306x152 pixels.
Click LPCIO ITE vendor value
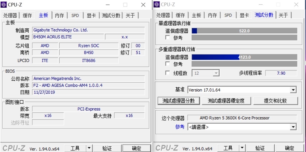coord(45,60)
